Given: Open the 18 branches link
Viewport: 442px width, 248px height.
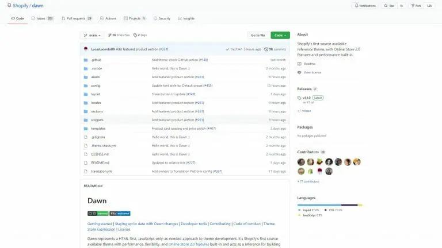Looking at the screenshot, I should (120, 35).
